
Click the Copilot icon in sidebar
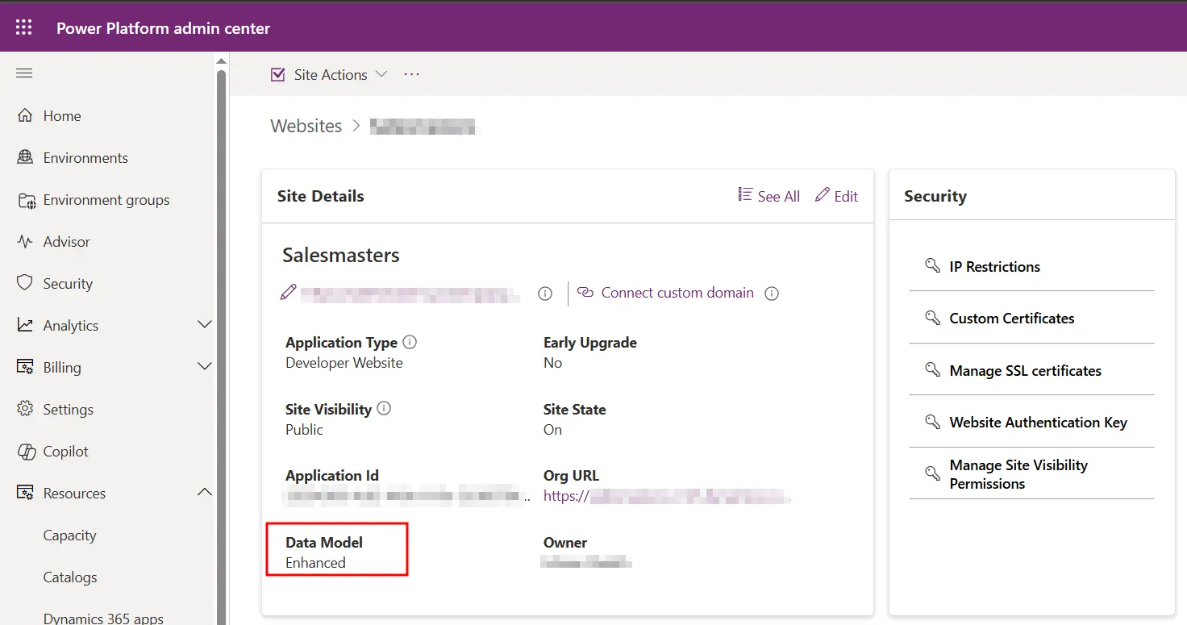click(x=26, y=451)
